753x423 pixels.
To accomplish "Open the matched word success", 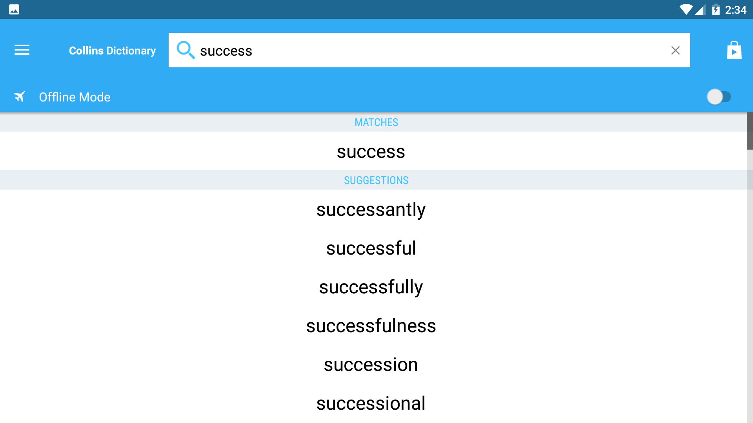I will (373, 151).
